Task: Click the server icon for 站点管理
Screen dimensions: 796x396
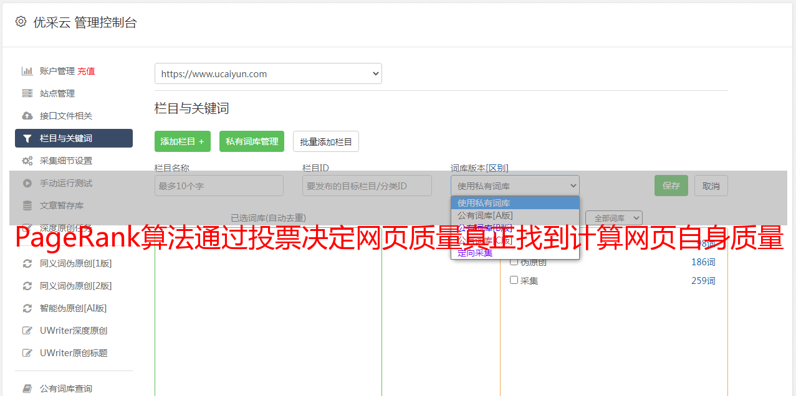Action: coord(27,93)
